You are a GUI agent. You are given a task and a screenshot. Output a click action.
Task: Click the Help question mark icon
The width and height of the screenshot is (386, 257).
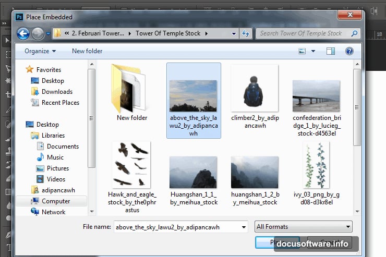[x=349, y=51]
